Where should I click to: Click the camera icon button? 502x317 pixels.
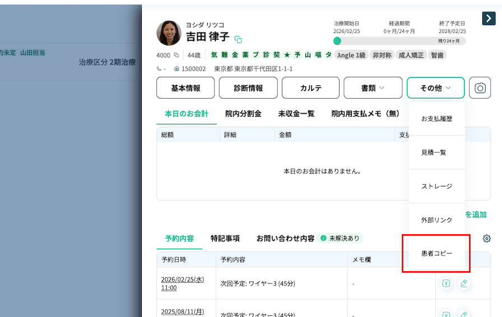click(x=480, y=88)
